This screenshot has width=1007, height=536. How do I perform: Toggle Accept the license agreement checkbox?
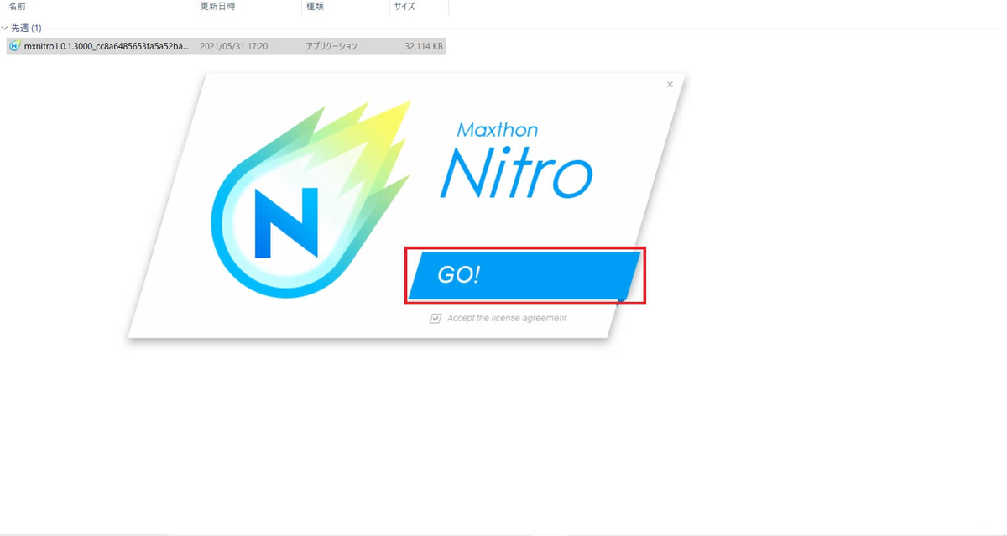[435, 319]
